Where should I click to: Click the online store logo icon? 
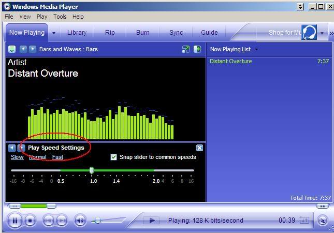[x=309, y=33]
